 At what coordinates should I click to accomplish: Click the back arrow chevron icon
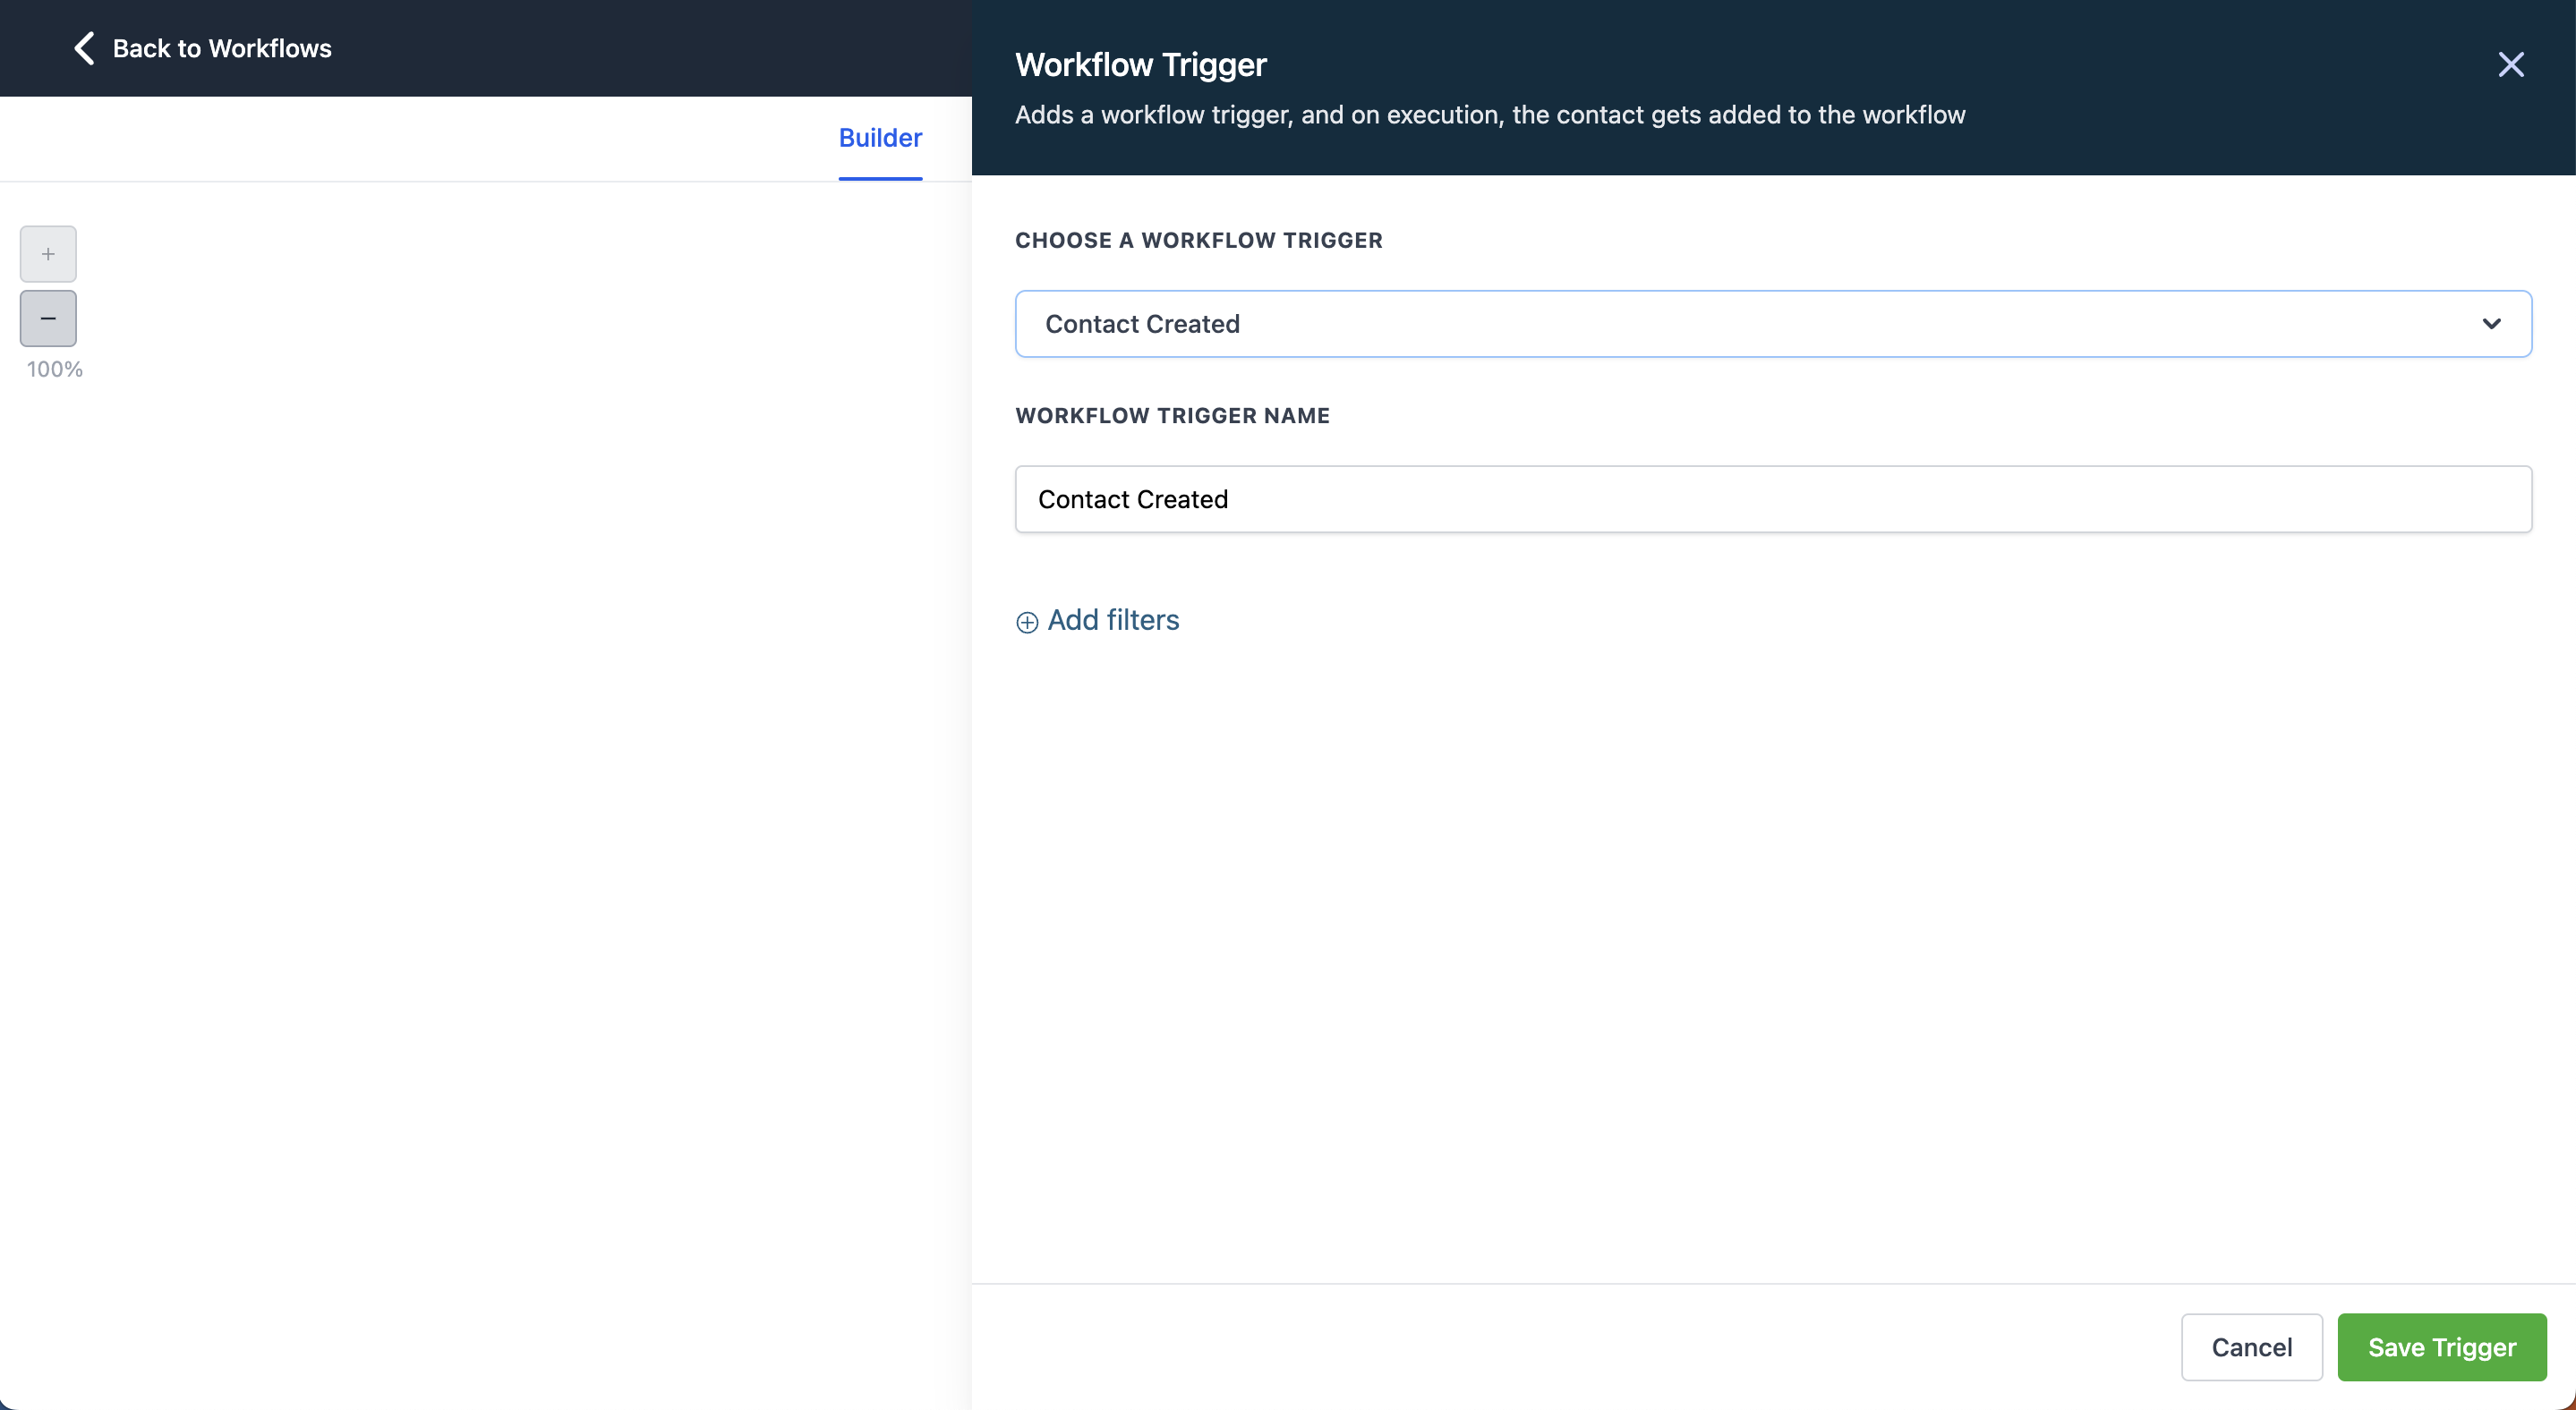click(x=84, y=48)
